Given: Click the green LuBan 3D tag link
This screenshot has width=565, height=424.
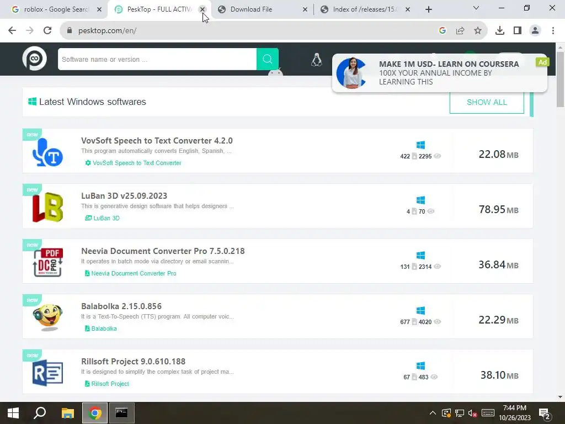Looking at the screenshot, I should pos(102,218).
